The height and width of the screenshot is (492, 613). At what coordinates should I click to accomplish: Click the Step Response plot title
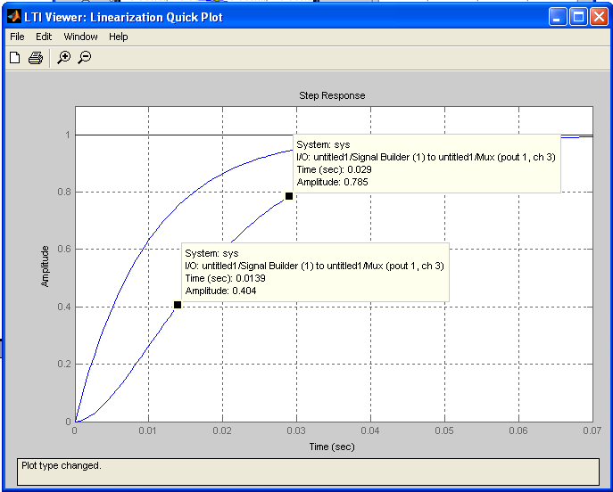pyautogui.click(x=332, y=95)
